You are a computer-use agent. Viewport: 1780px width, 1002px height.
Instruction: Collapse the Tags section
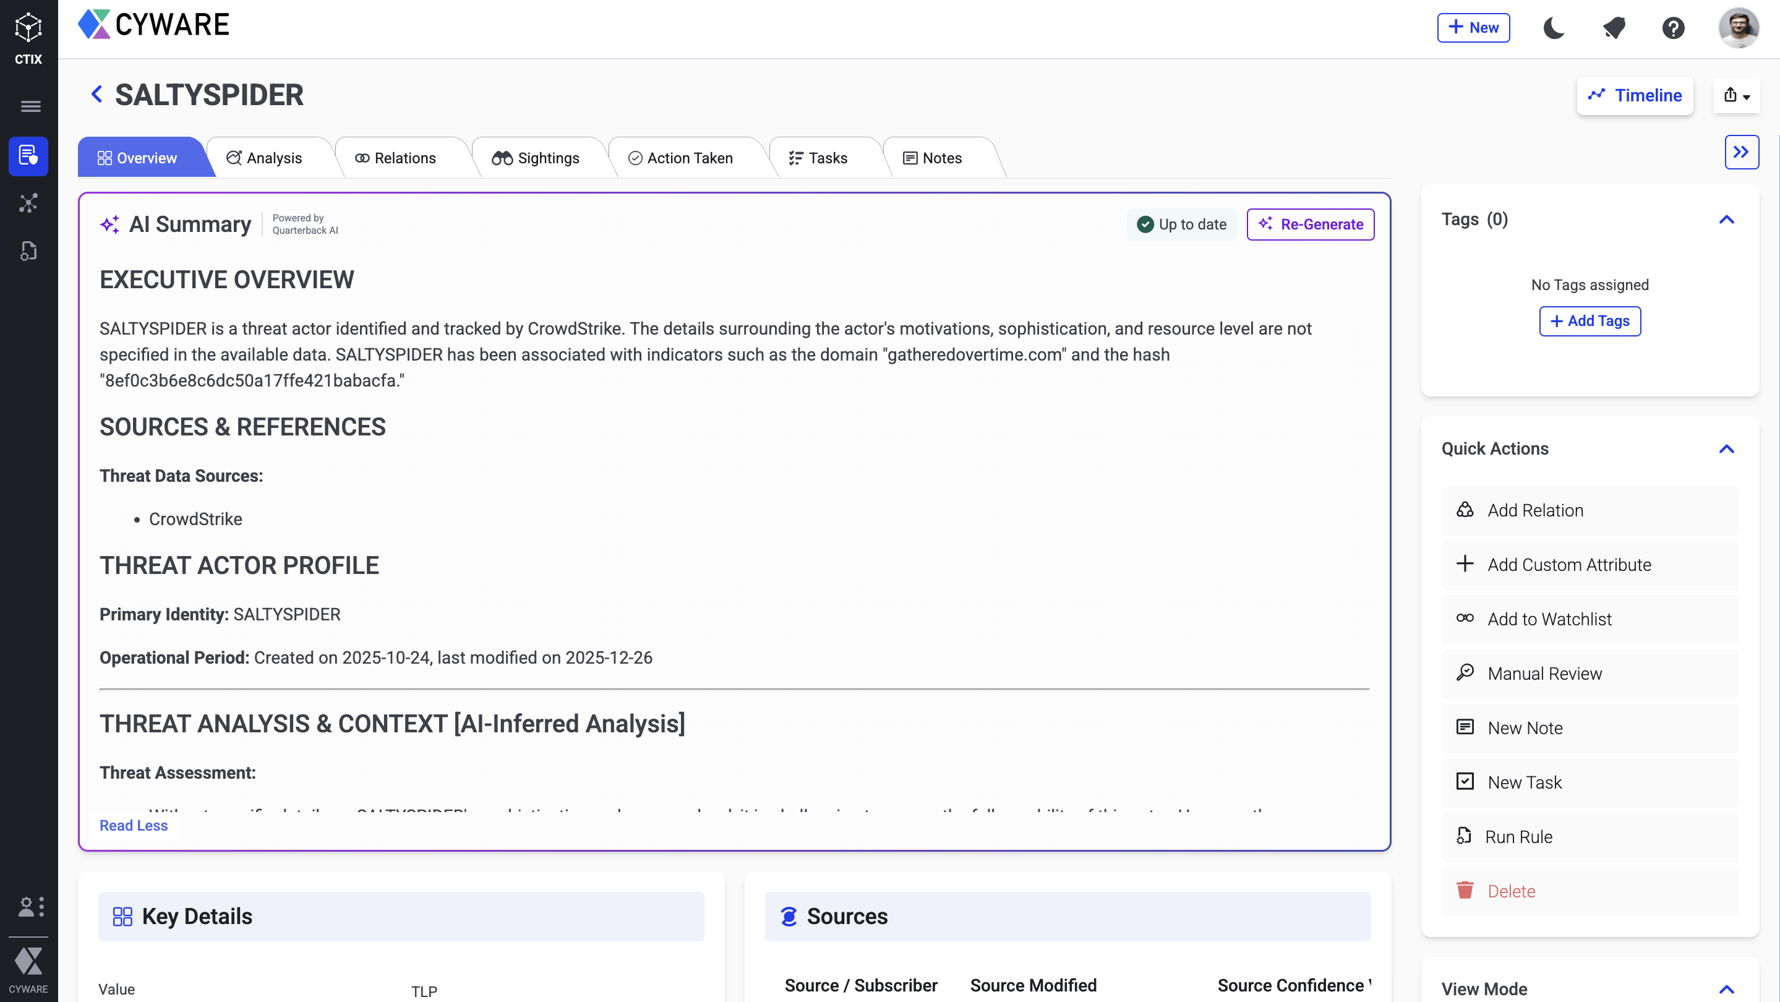click(x=1726, y=220)
